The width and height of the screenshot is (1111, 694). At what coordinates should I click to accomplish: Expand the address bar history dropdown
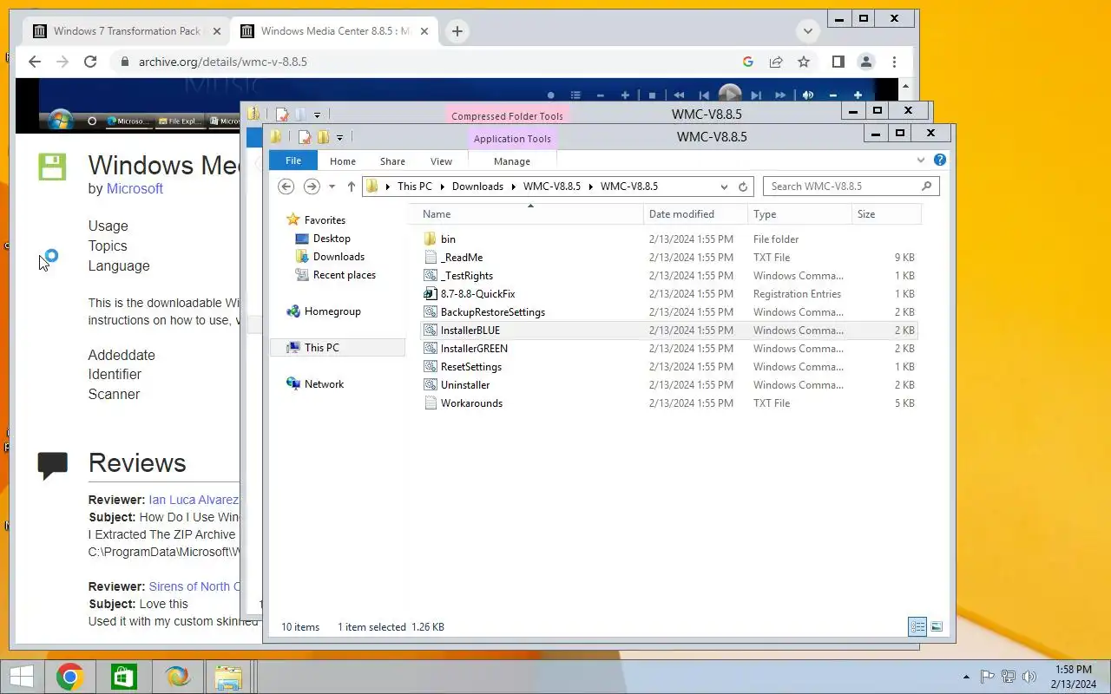point(724,187)
